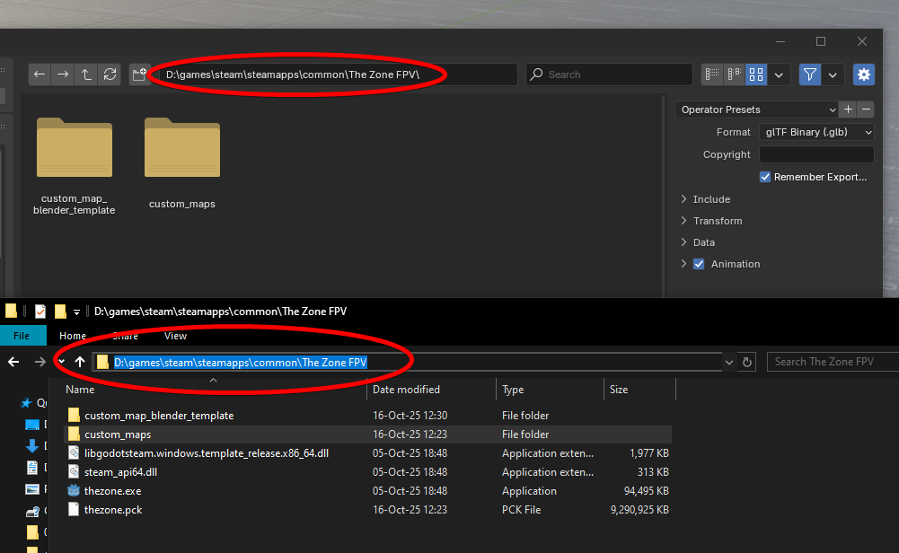Open the View ribbon tab

(175, 336)
